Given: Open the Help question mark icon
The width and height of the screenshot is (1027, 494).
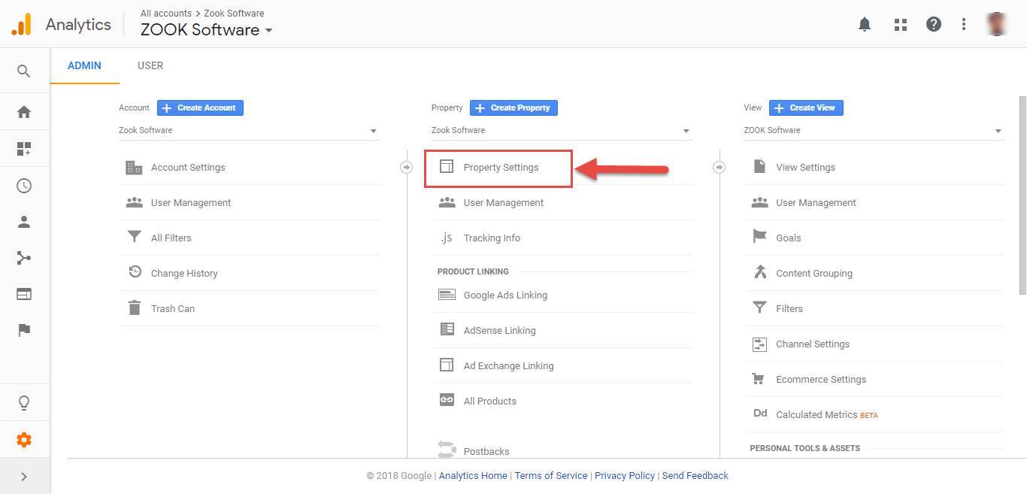Looking at the screenshot, I should click(x=934, y=24).
